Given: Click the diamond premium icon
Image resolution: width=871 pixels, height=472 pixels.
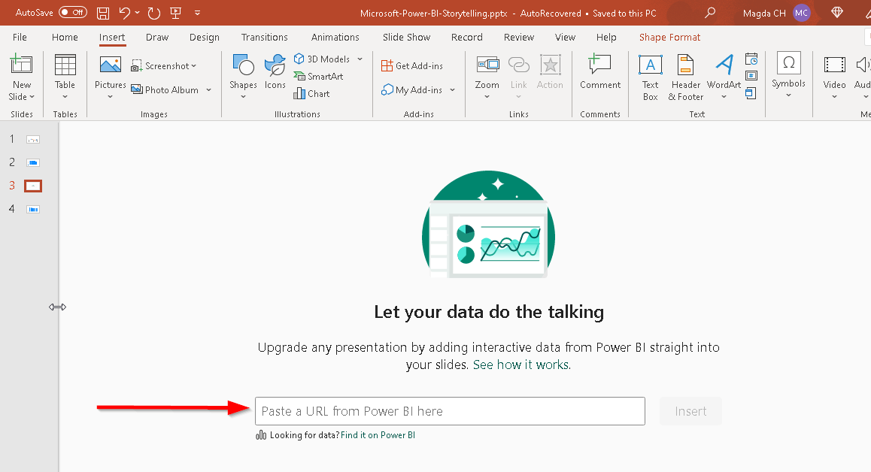Looking at the screenshot, I should pyautogui.click(x=837, y=12).
